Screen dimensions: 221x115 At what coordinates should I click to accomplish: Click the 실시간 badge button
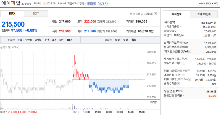click(x=91, y=4)
